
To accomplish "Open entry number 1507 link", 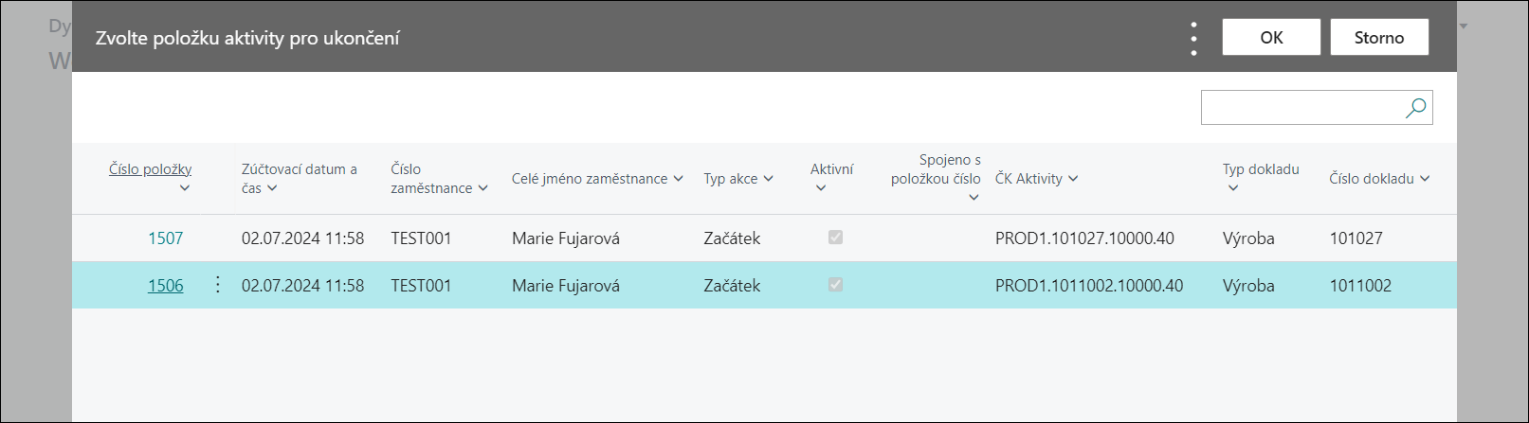I will pos(165,238).
